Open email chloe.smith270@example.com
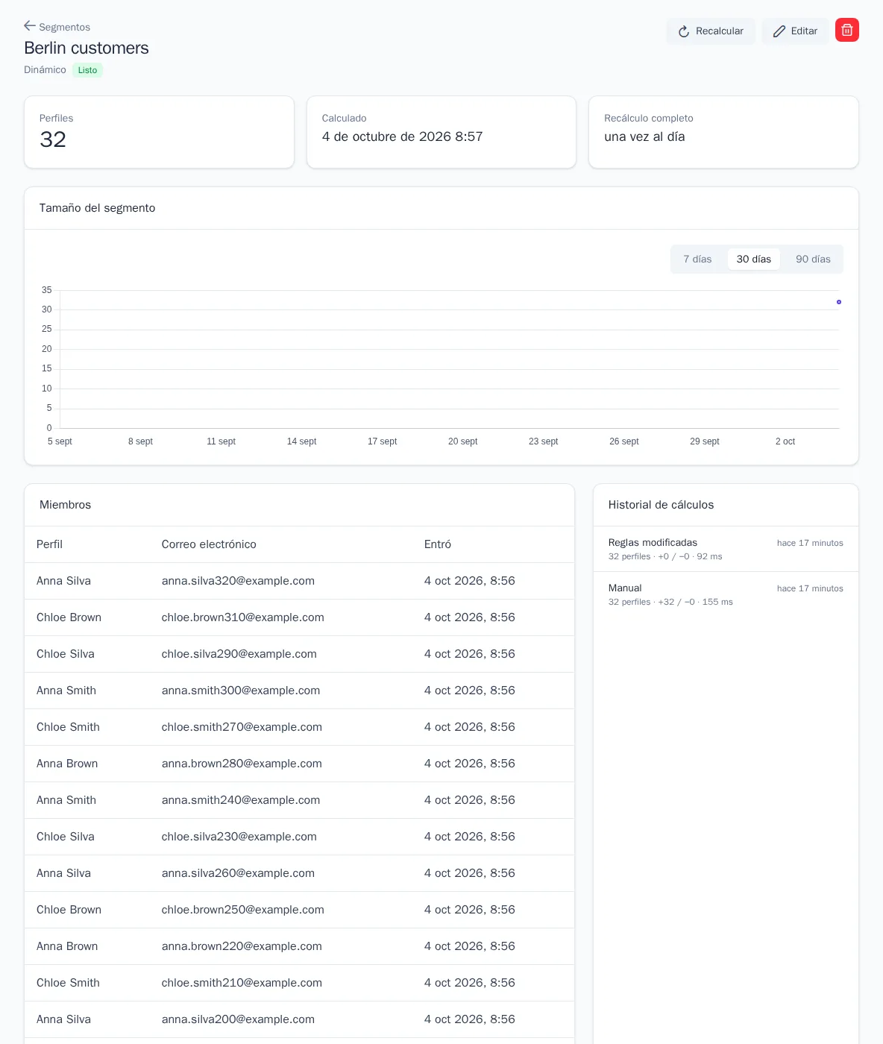 (242, 727)
